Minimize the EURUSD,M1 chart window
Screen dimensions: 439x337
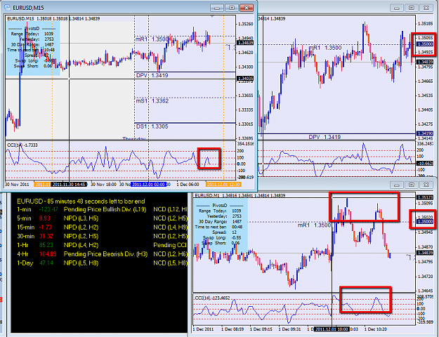[397, 185]
